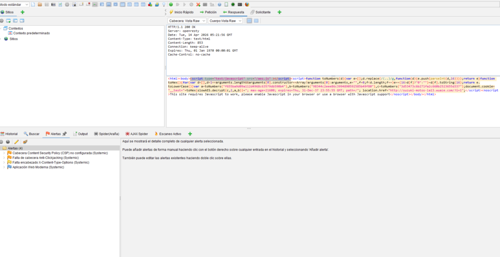Open the Buscar tab

(32, 134)
